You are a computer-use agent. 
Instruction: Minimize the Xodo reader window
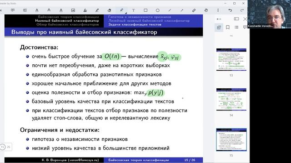click(226, 3)
